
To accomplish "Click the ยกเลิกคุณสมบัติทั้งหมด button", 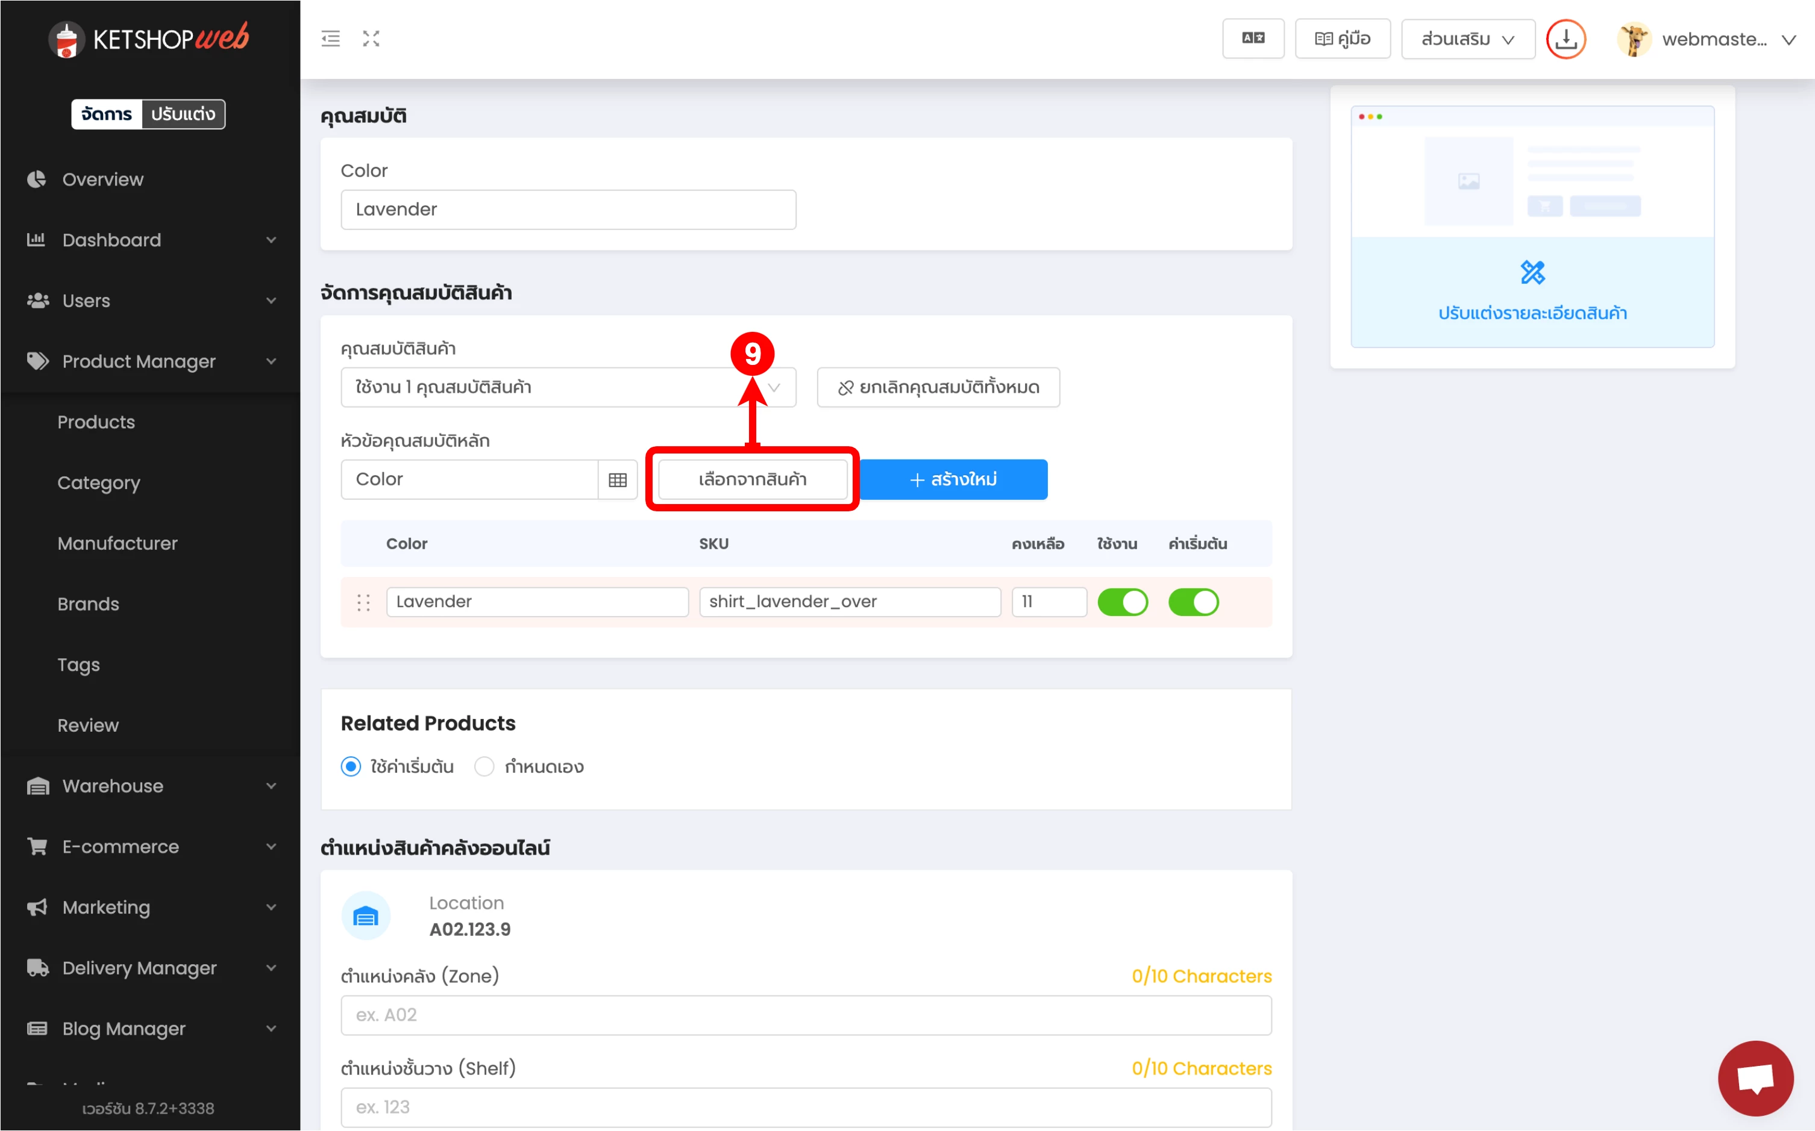I will pyautogui.click(x=938, y=387).
